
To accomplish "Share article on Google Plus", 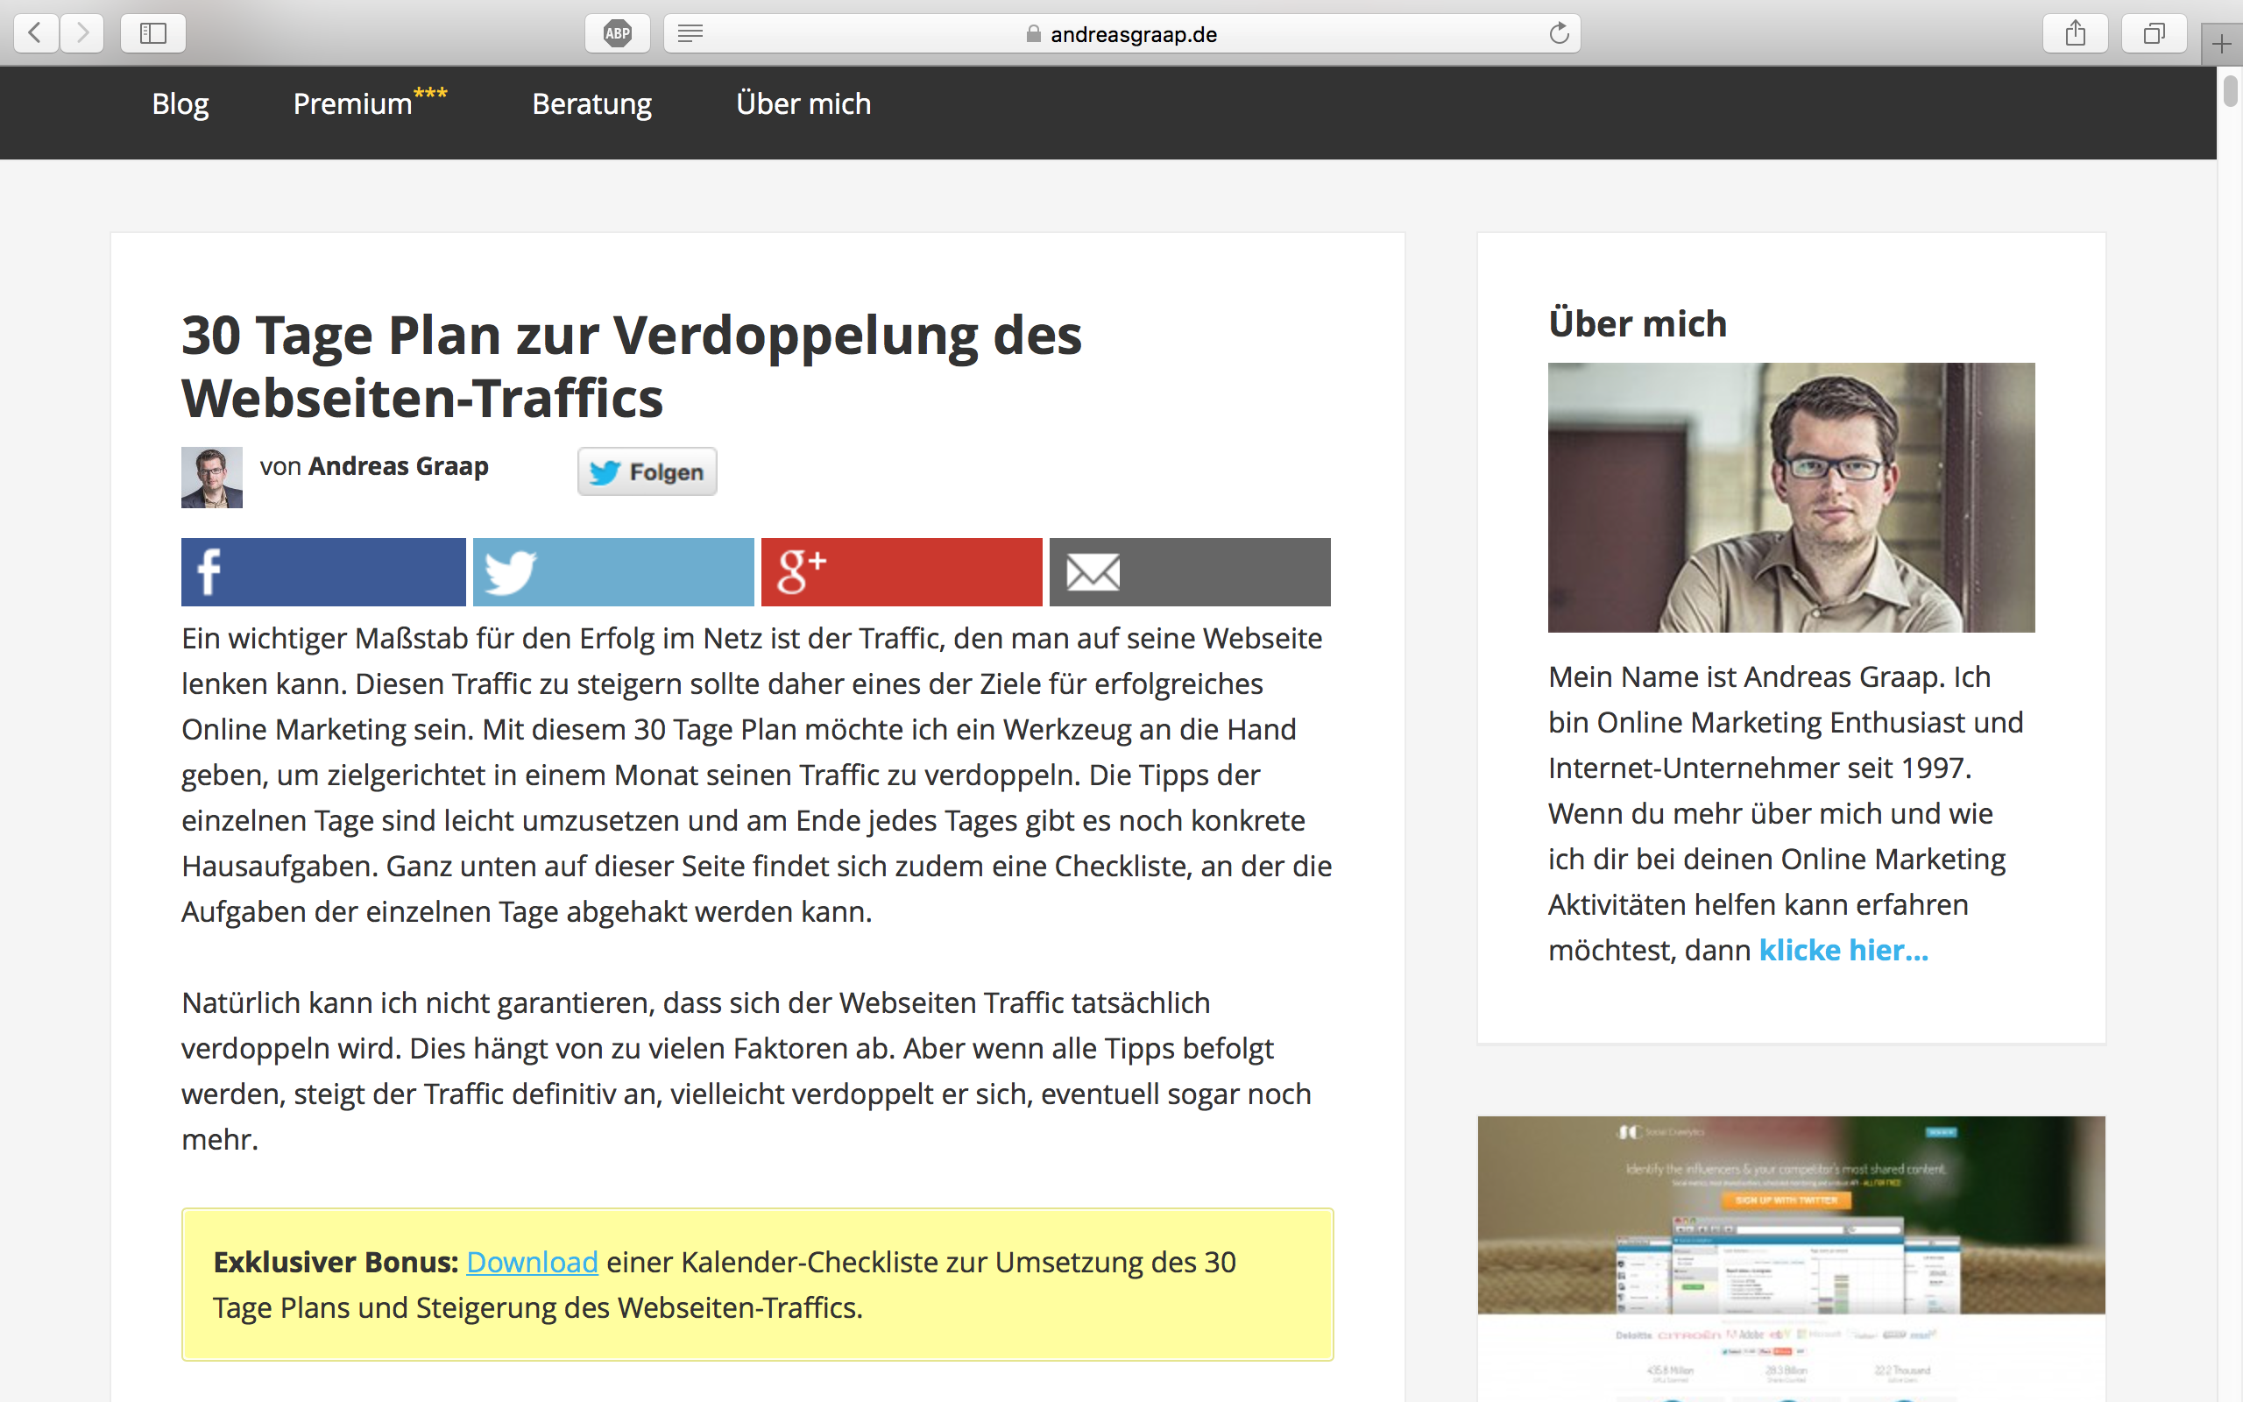I will pyautogui.click(x=901, y=572).
